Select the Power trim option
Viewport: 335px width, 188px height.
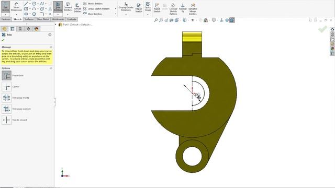7,75
